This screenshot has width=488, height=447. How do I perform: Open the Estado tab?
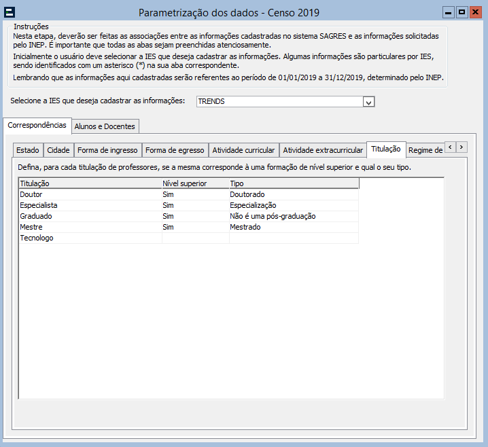(28, 150)
